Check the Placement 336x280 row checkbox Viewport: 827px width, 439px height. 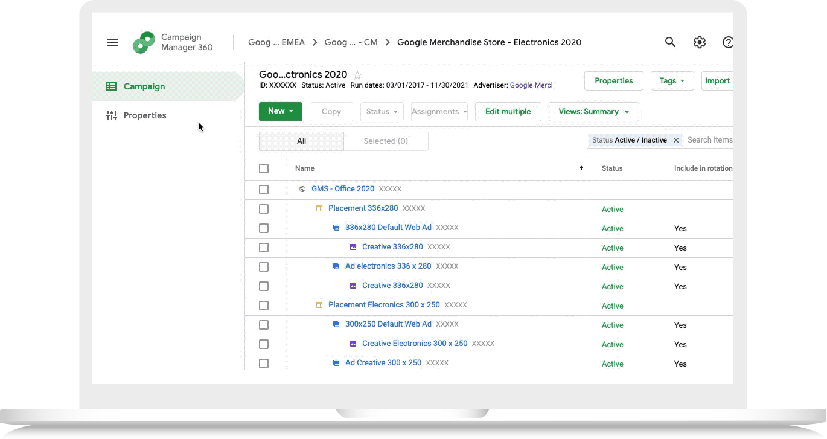tap(264, 209)
